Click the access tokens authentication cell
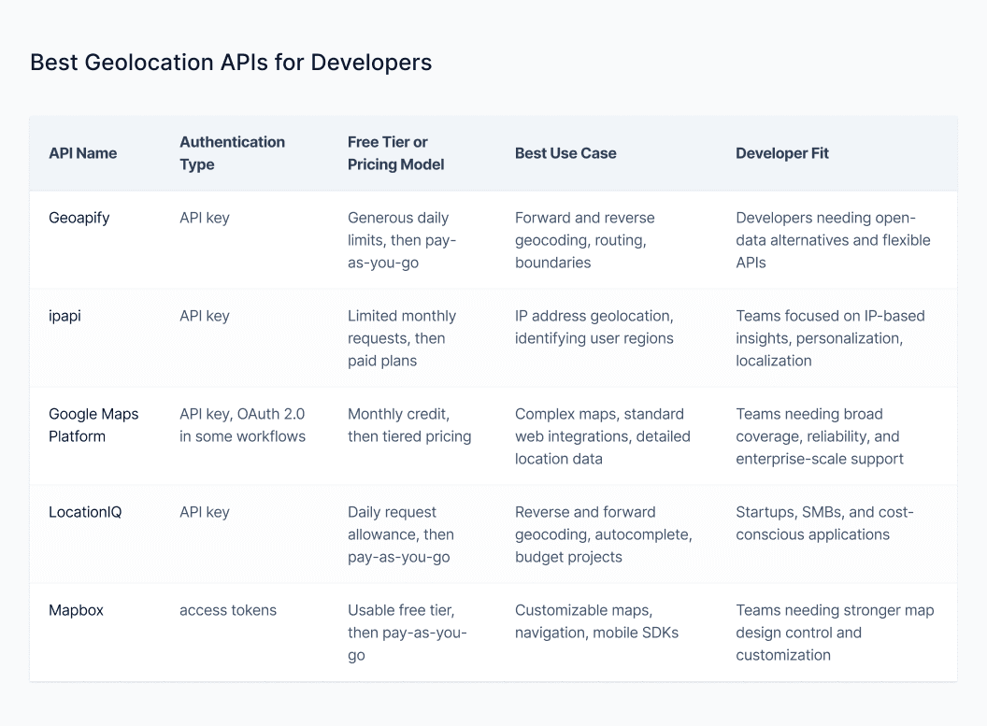Screen dimensions: 987x726 (x=228, y=610)
